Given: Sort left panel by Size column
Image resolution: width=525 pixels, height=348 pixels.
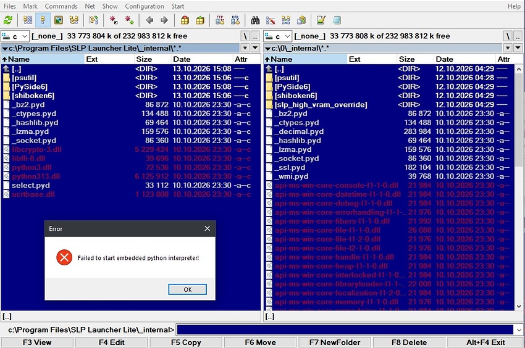Looking at the screenshot, I should pyautogui.click(x=153, y=59).
